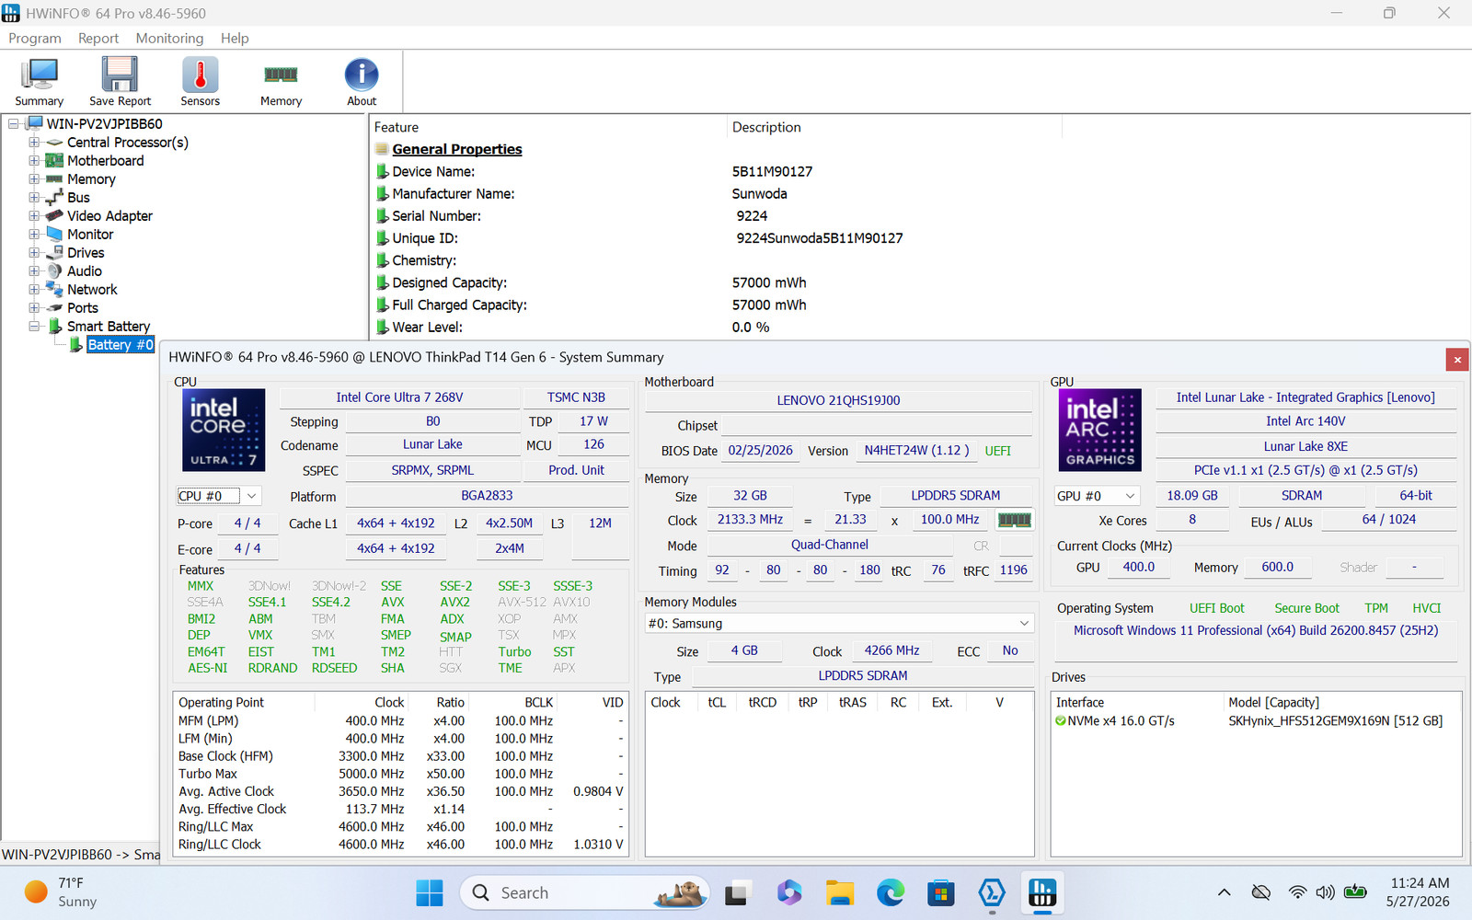Open the Sensors thermometer icon
1472x920 pixels.
pyautogui.click(x=200, y=75)
